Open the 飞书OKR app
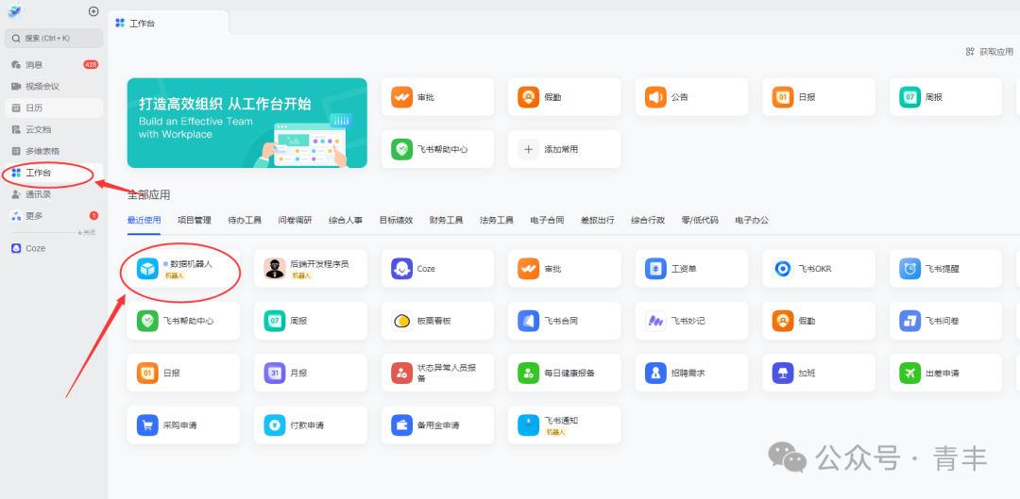Image resolution: width=1020 pixels, height=499 pixels. click(818, 268)
